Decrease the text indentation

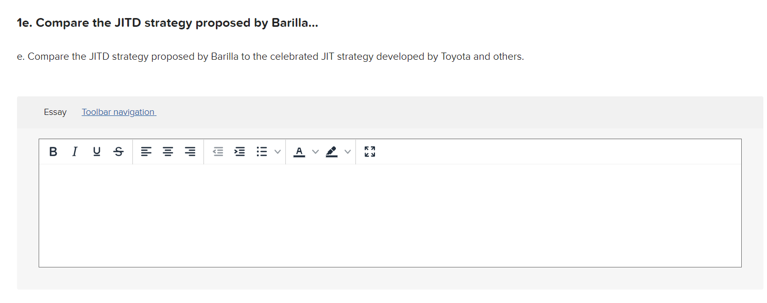click(218, 151)
